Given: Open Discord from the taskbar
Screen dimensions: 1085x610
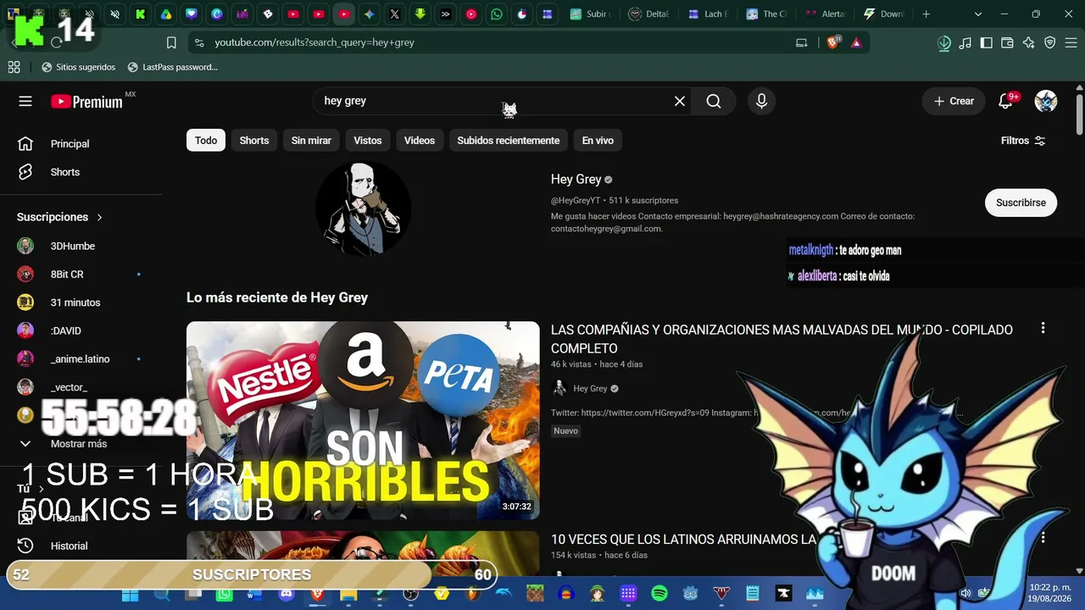Looking at the screenshot, I should point(287,594).
